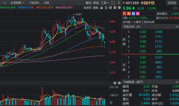
Task: Open the 诊股 tab
Action: coord(46,3)
